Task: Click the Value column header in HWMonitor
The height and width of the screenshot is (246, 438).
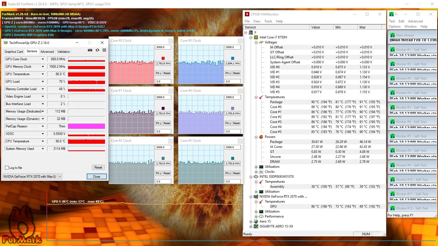Action: click(x=321, y=27)
